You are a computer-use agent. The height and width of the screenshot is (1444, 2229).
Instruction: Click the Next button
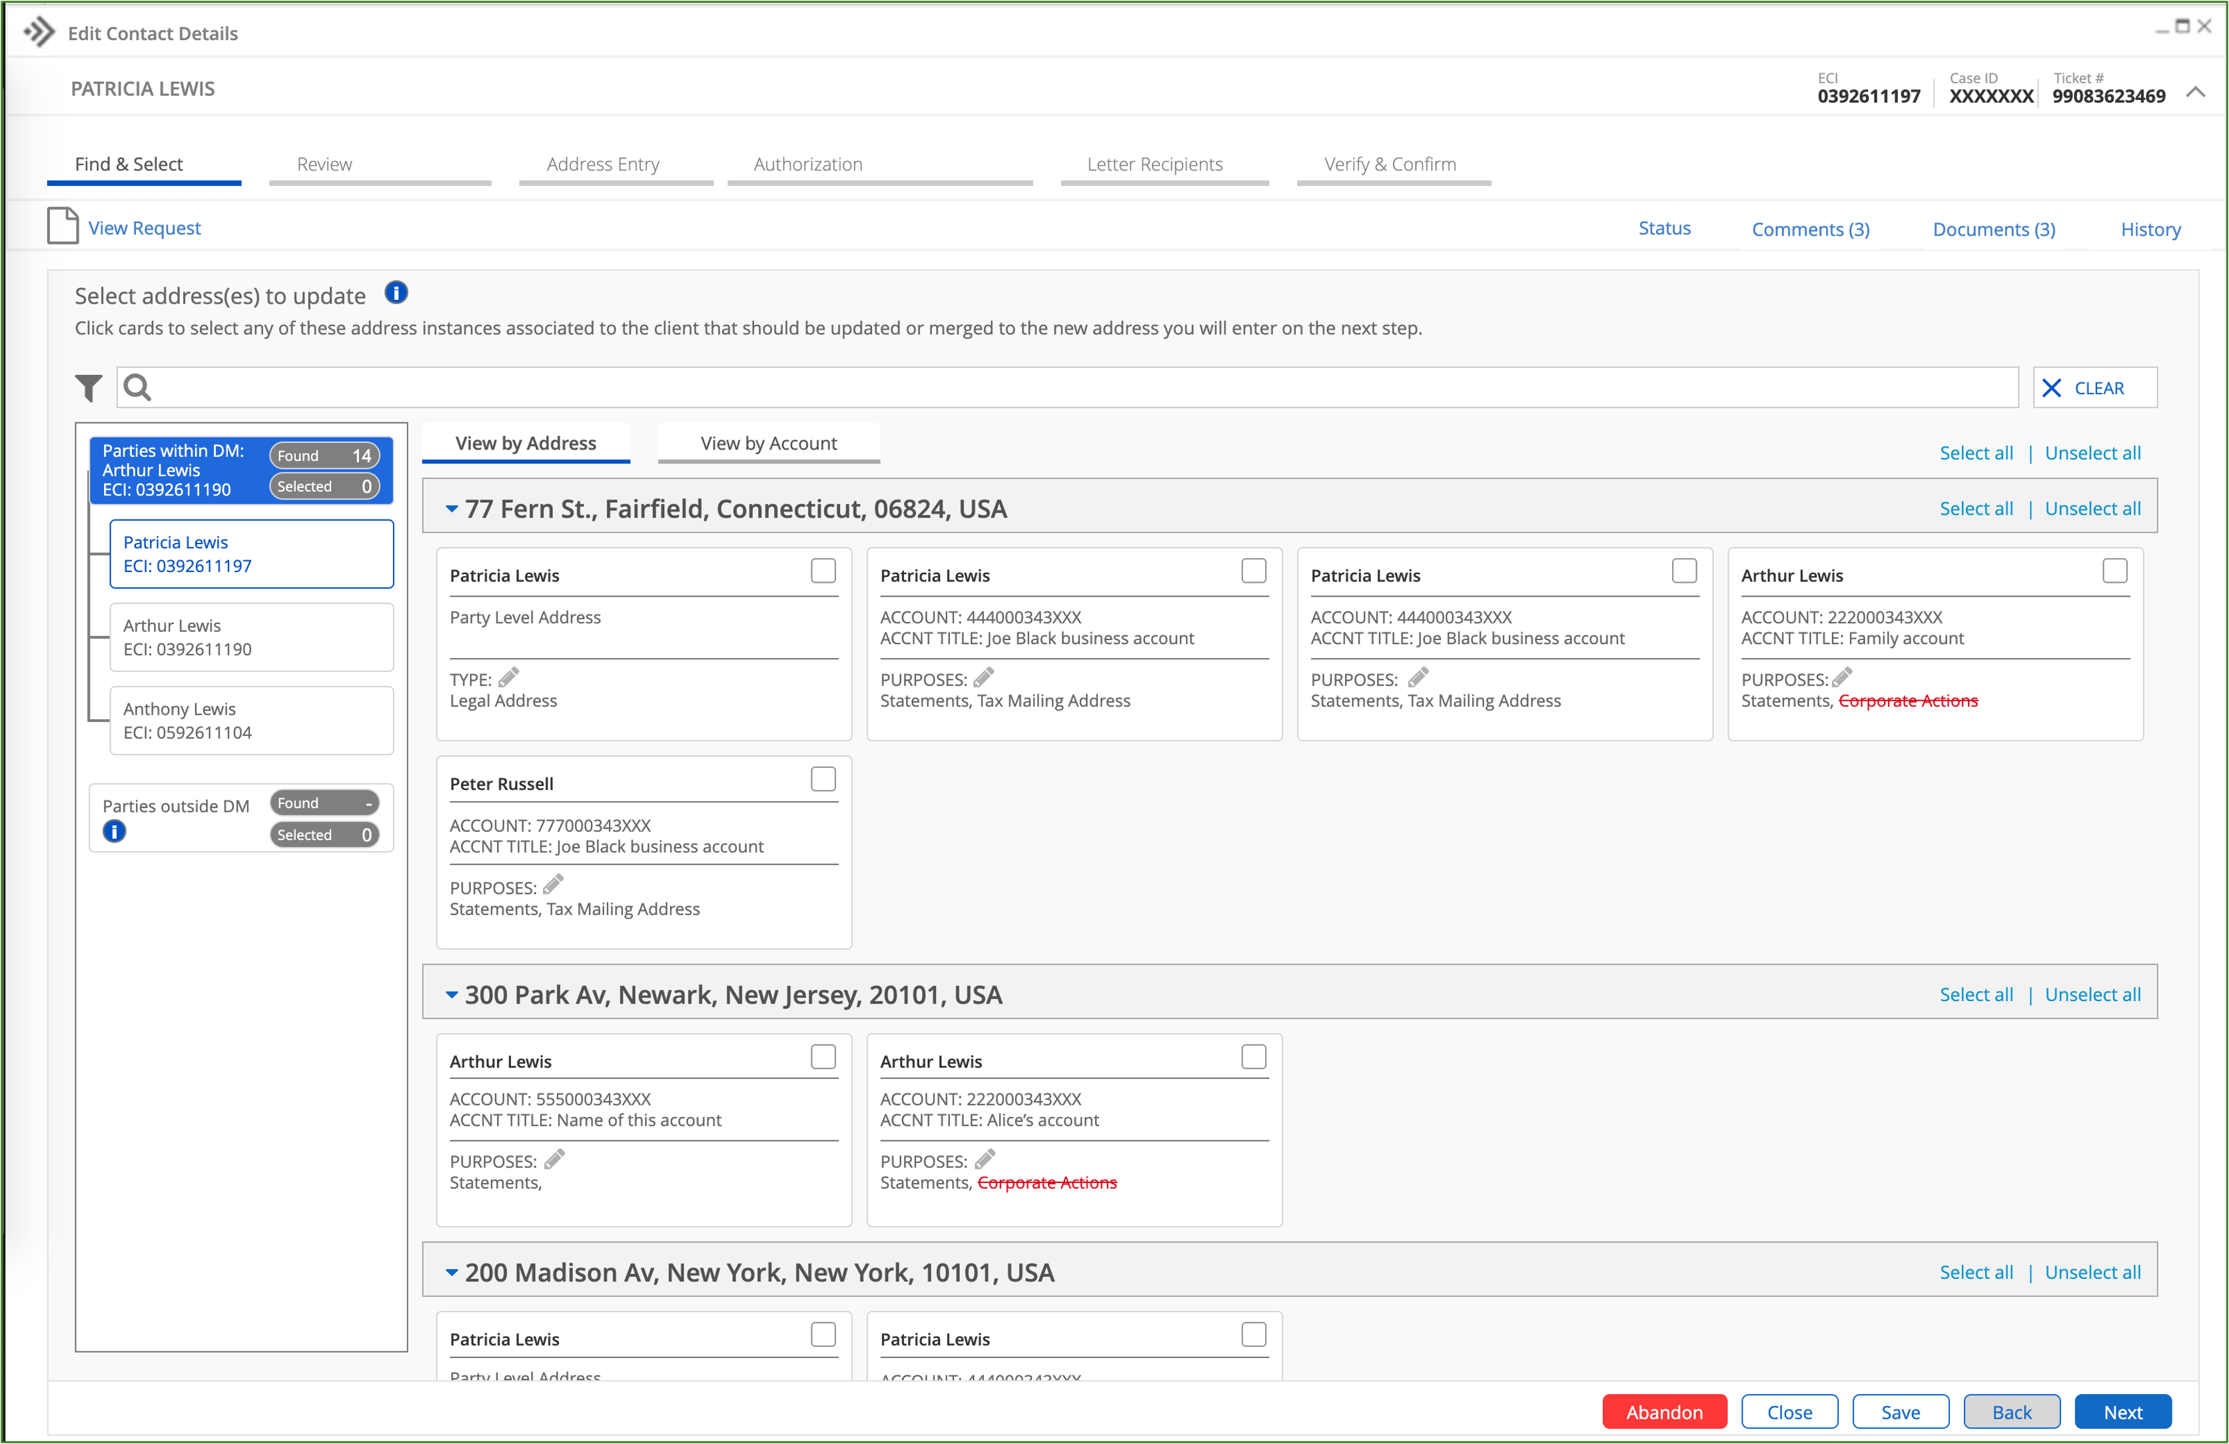[2122, 1411]
